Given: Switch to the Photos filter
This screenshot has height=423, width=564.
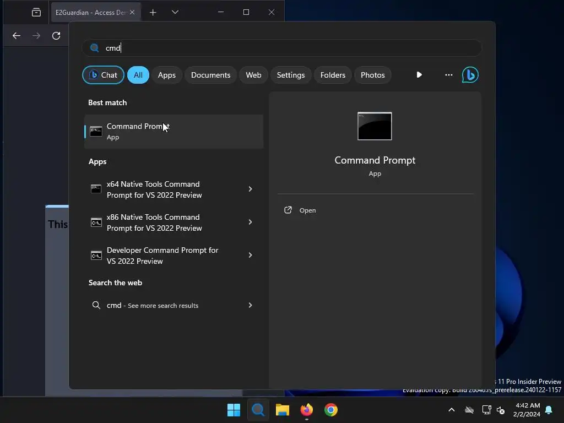Looking at the screenshot, I should click(x=373, y=75).
